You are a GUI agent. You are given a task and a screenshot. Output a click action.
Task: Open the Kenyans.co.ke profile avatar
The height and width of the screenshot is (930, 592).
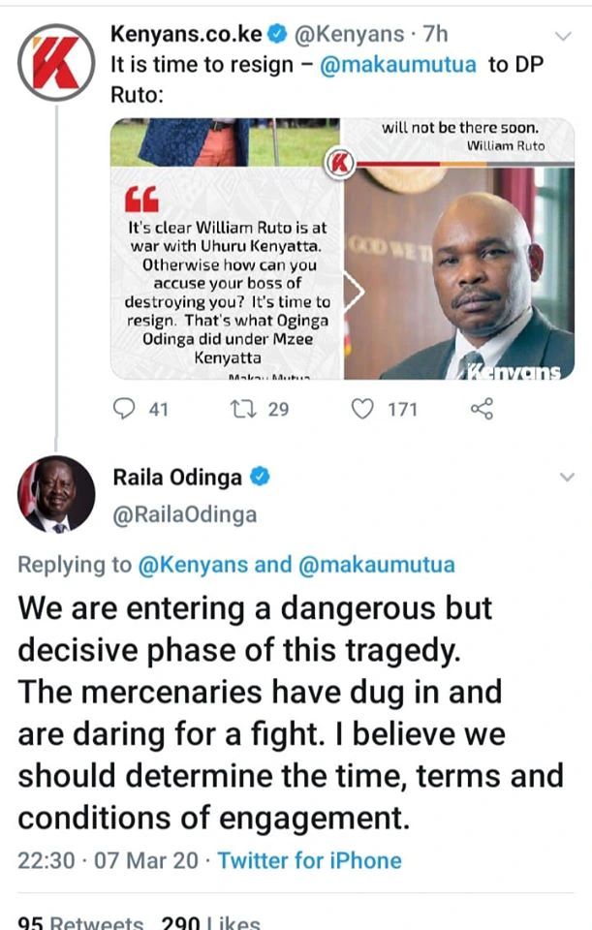click(56, 62)
